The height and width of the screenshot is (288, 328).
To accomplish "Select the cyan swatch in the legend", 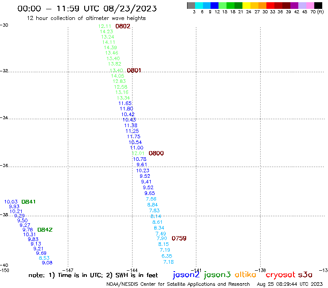I will (x=199, y=5).
